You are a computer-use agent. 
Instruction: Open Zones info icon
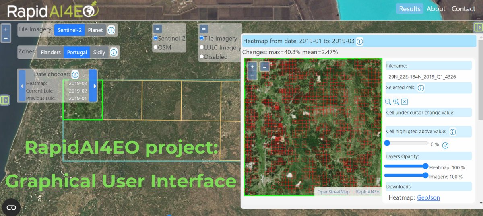(x=114, y=52)
